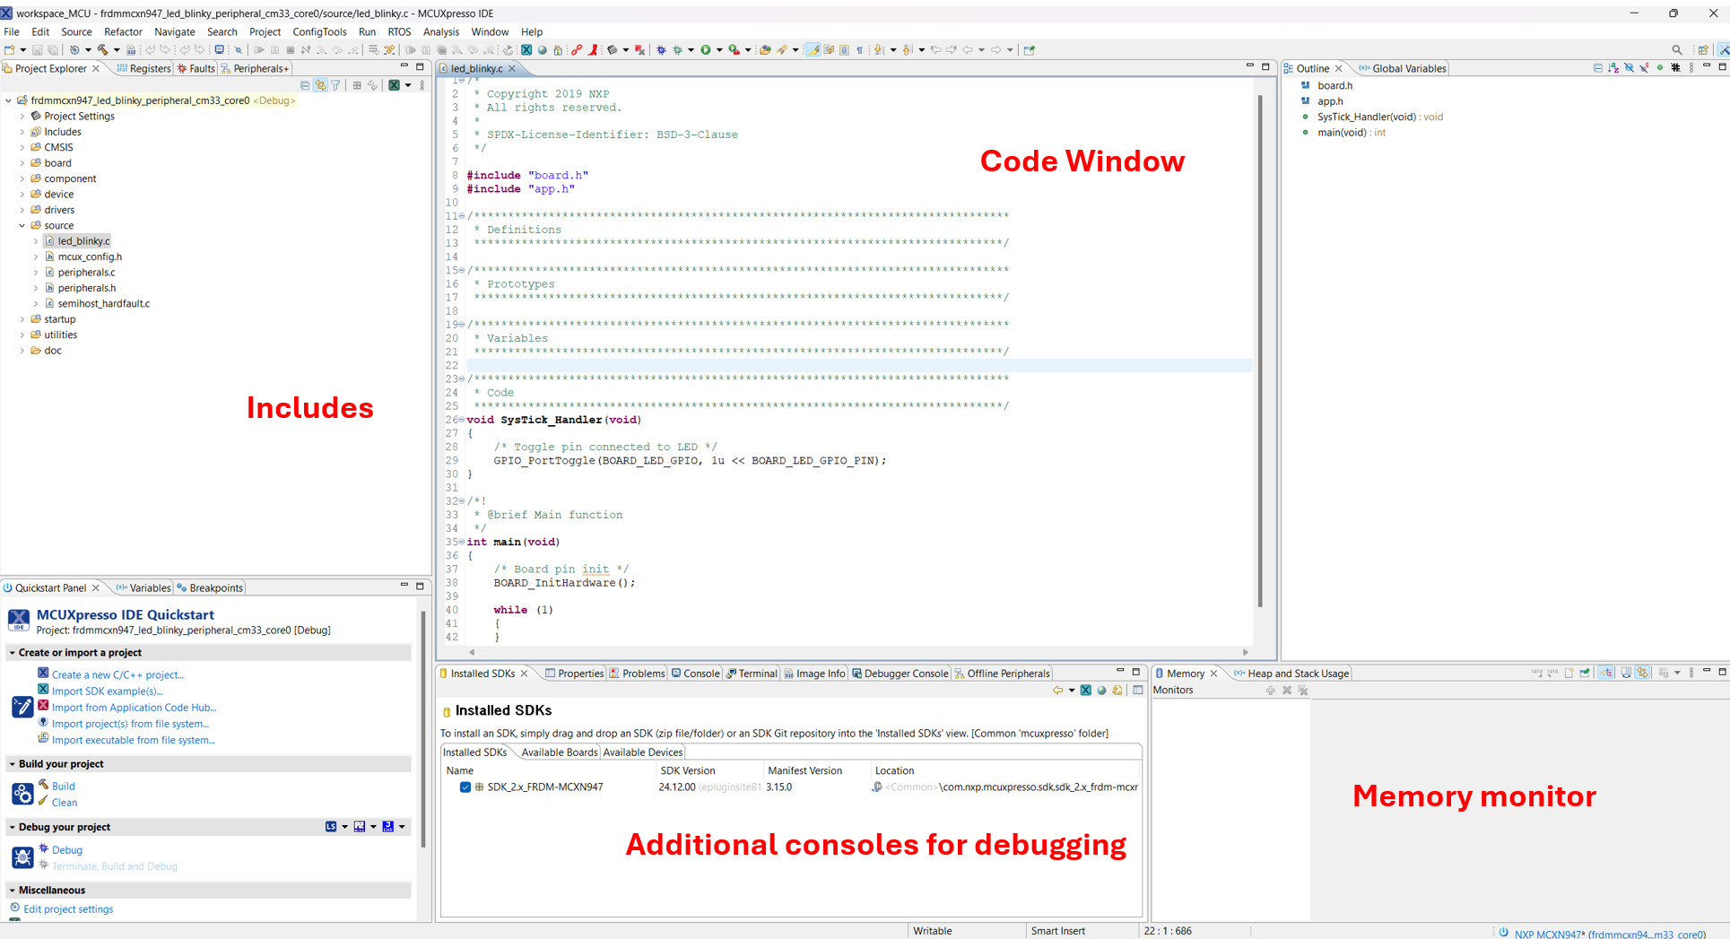Switch to the Debugger Console tab

pos(905,674)
